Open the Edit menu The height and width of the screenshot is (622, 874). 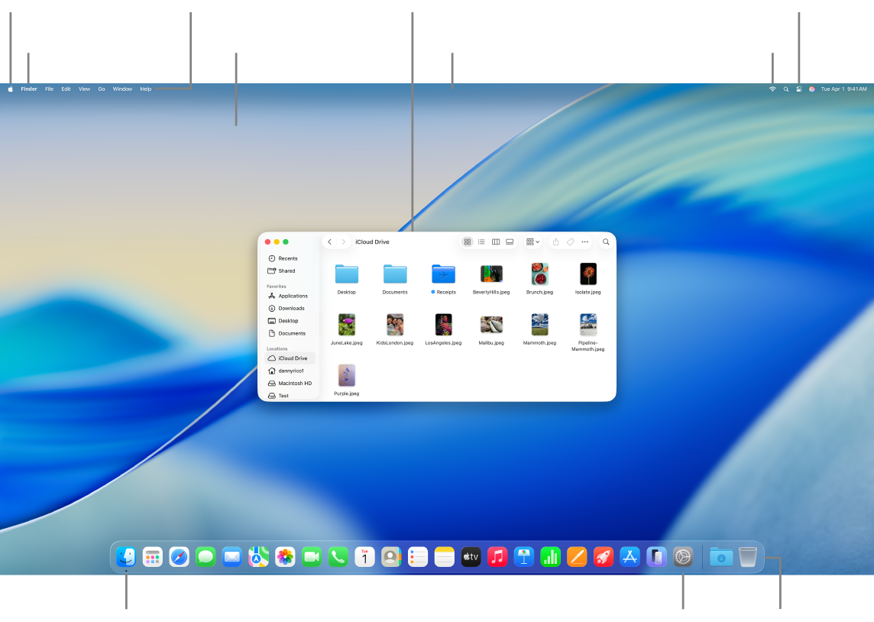point(66,89)
